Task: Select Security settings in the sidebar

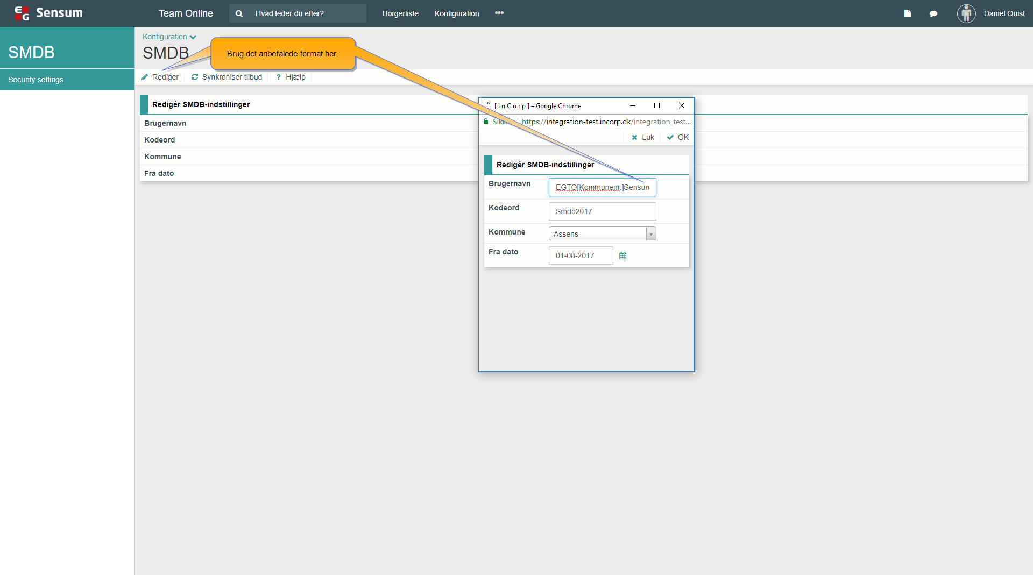Action: point(36,80)
